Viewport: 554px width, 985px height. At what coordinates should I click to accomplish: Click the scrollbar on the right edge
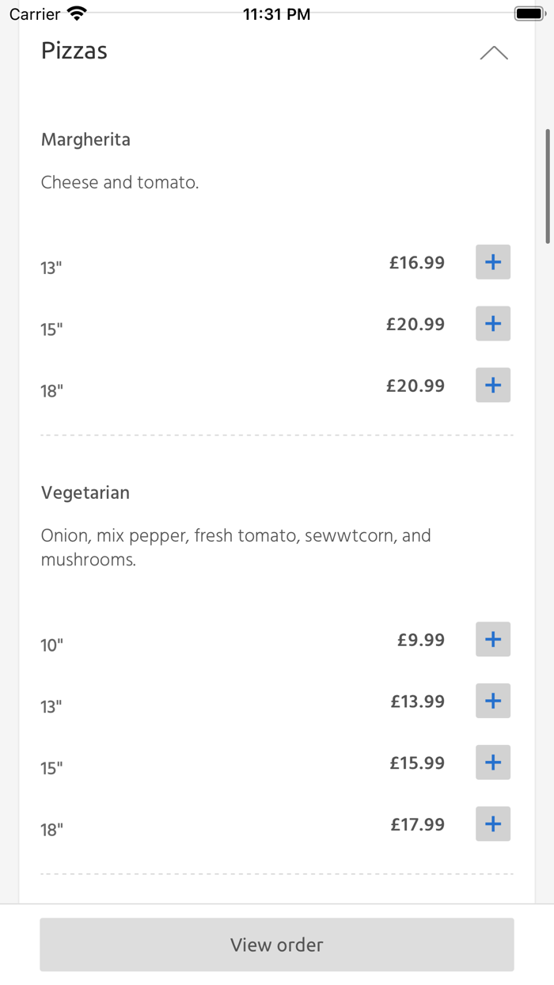549,182
